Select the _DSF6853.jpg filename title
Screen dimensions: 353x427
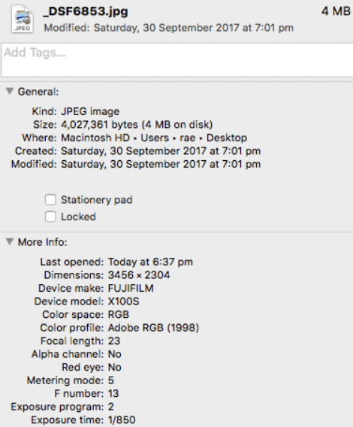point(86,12)
